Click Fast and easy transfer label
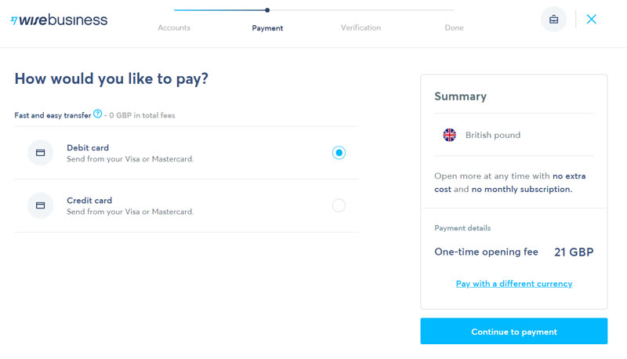The height and width of the screenshot is (359, 627). [53, 115]
